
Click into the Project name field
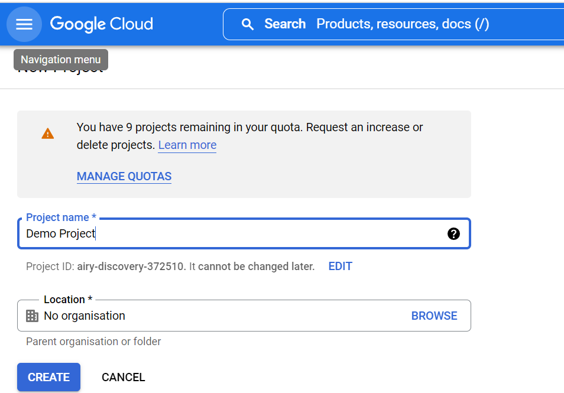tap(236, 233)
